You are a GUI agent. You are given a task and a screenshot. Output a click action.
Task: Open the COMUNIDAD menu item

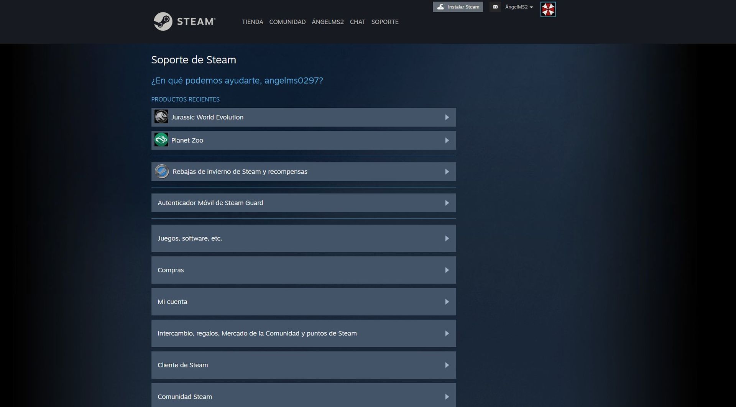coord(287,22)
